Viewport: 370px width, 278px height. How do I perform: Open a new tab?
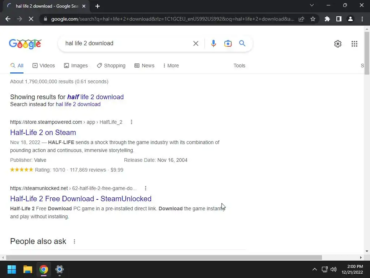pos(98,6)
